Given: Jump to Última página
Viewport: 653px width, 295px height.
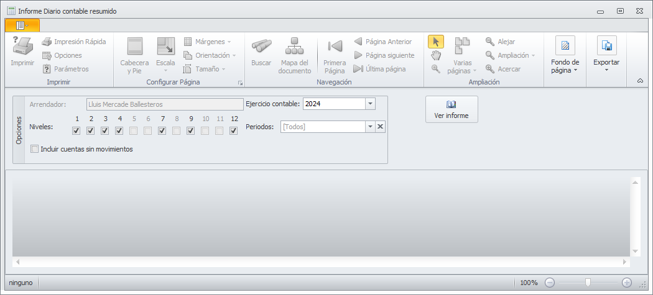Looking at the screenshot, I should pyautogui.click(x=379, y=69).
